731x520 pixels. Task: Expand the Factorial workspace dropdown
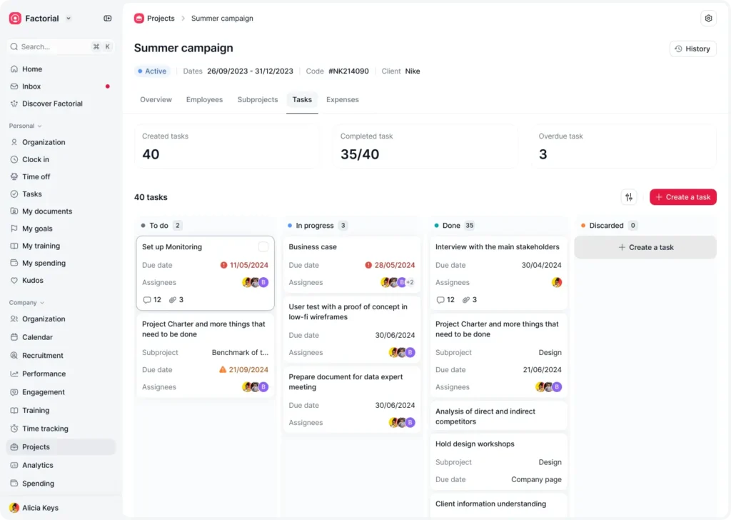[69, 19]
